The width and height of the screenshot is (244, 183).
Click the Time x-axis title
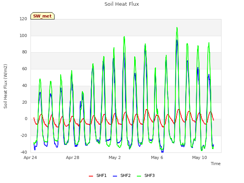[215, 164]
